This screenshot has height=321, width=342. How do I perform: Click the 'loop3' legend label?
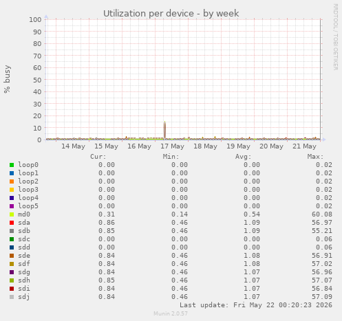click(x=28, y=190)
